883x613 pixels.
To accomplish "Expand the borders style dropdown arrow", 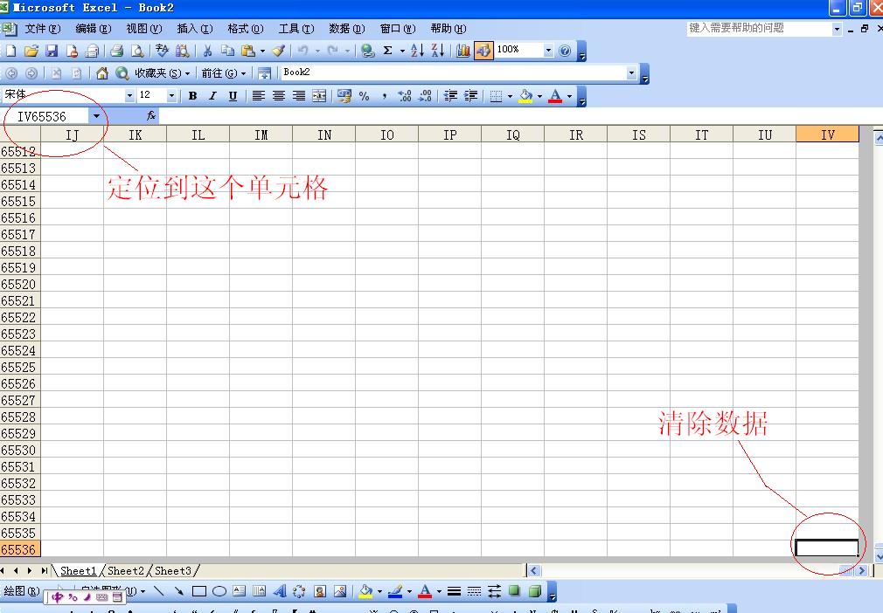I will click(510, 96).
